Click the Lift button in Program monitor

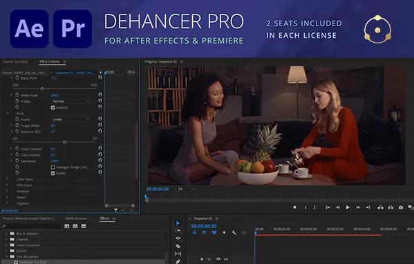[380, 207]
